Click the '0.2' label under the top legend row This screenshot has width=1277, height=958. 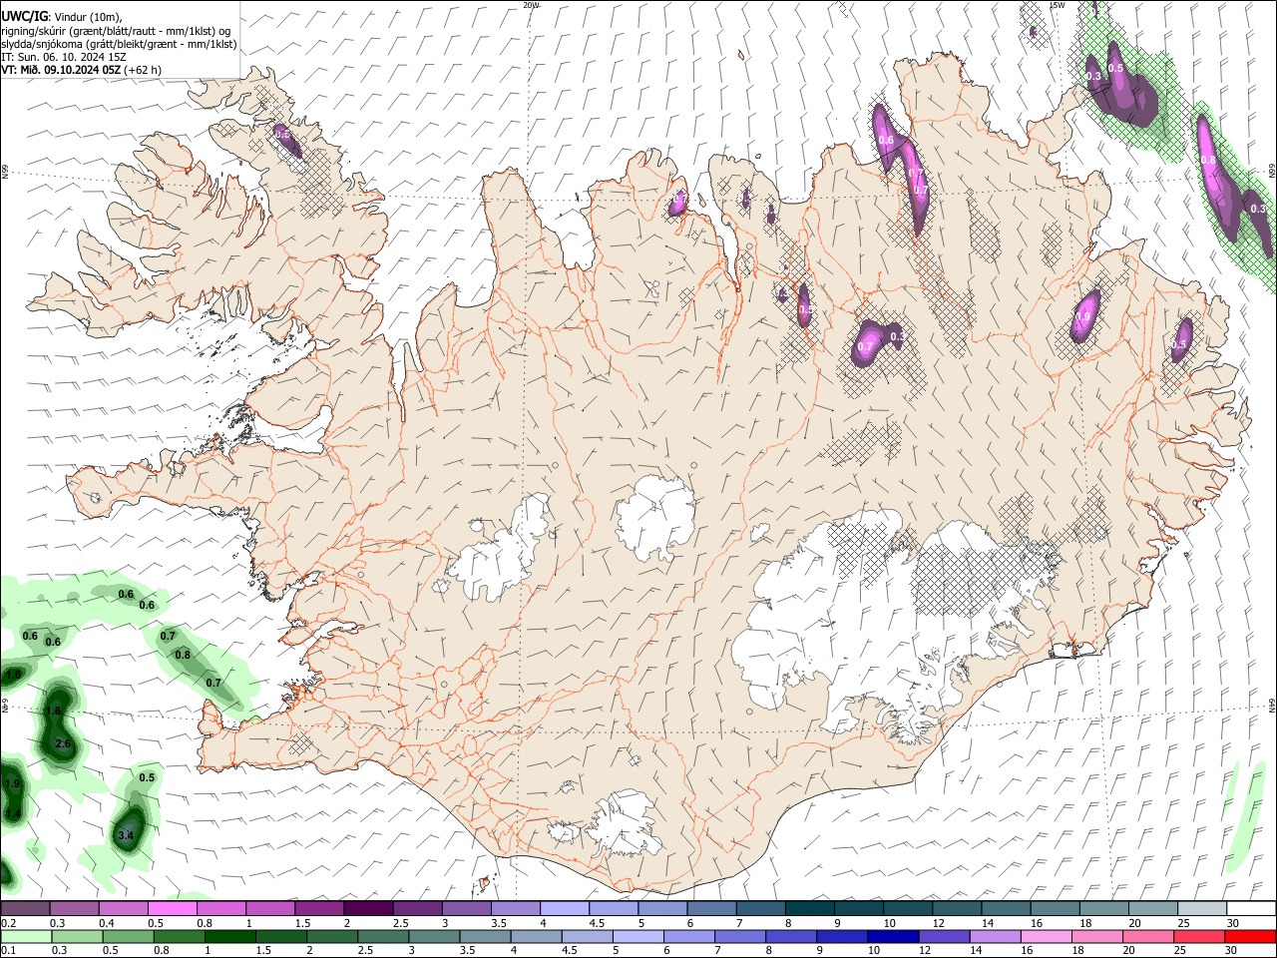click(x=9, y=923)
